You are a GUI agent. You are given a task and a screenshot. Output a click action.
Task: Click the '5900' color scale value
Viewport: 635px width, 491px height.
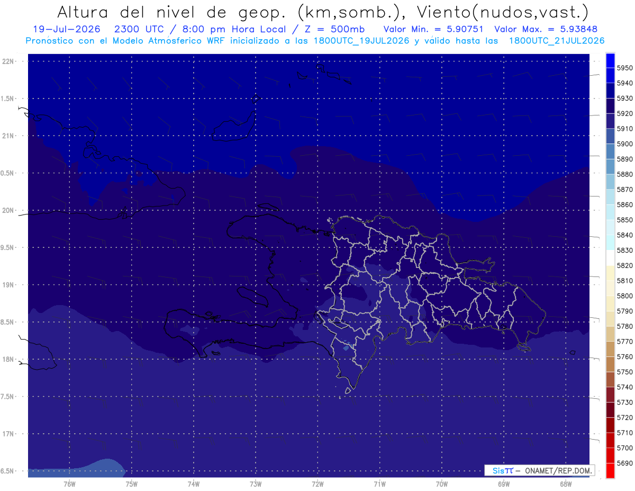click(625, 144)
